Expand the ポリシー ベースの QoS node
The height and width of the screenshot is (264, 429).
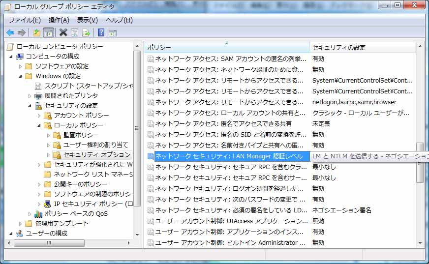tap(30, 214)
